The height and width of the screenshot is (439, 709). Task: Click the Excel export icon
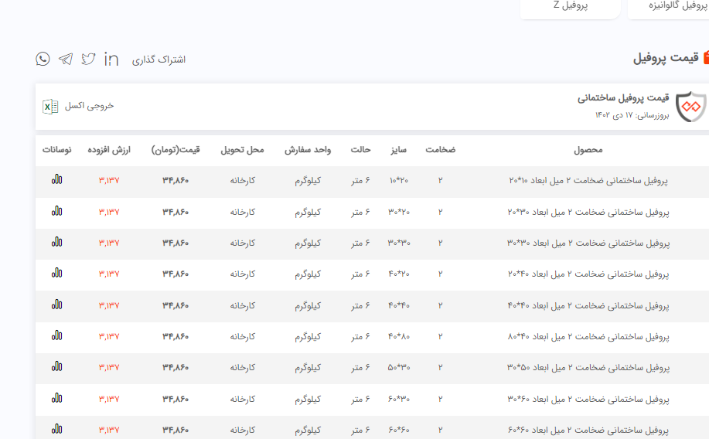pos(50,106)
